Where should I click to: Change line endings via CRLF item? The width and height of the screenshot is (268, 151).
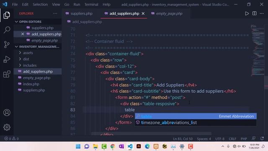(232, 139)
